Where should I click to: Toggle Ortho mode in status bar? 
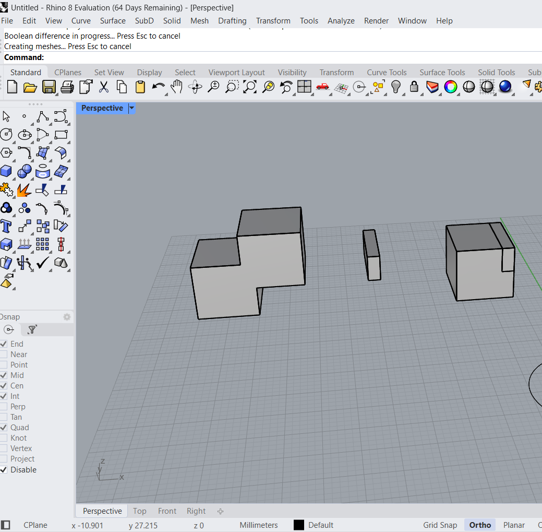[479, 525]
